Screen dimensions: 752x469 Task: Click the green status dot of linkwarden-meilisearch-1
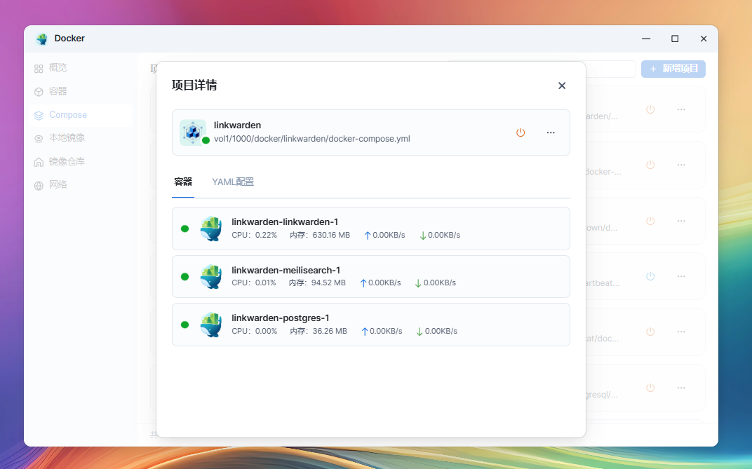[184, 276]
